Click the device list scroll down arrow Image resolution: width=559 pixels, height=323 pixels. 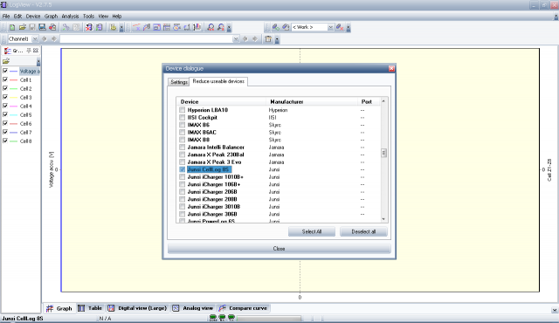[x=383, y=219]
